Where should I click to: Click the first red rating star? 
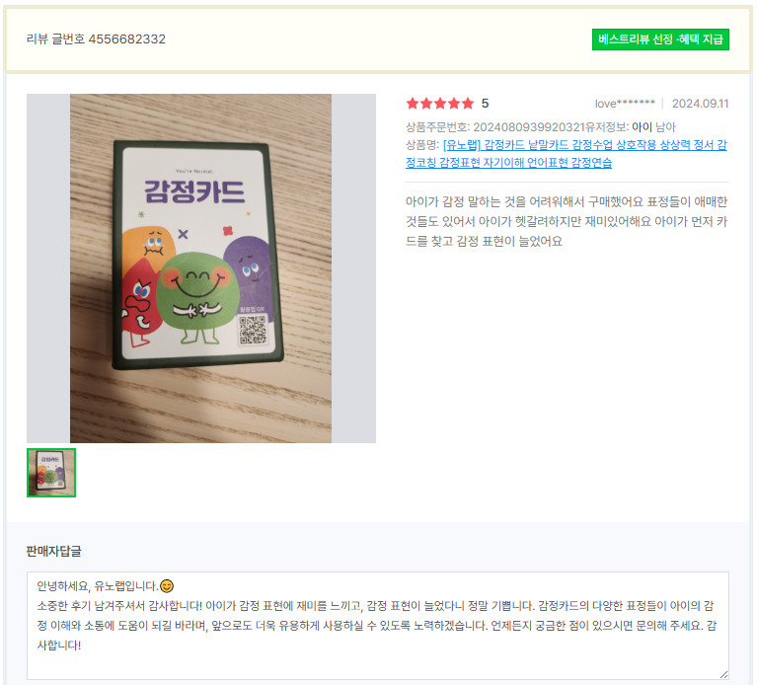[x=413, y=104]
